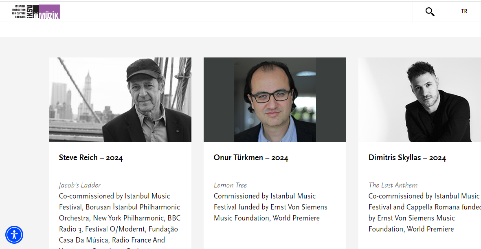The width and height of the screenshot is (481, 249).
Task: Click the purple MÜZİK logo block
Action: pos(49,12)
